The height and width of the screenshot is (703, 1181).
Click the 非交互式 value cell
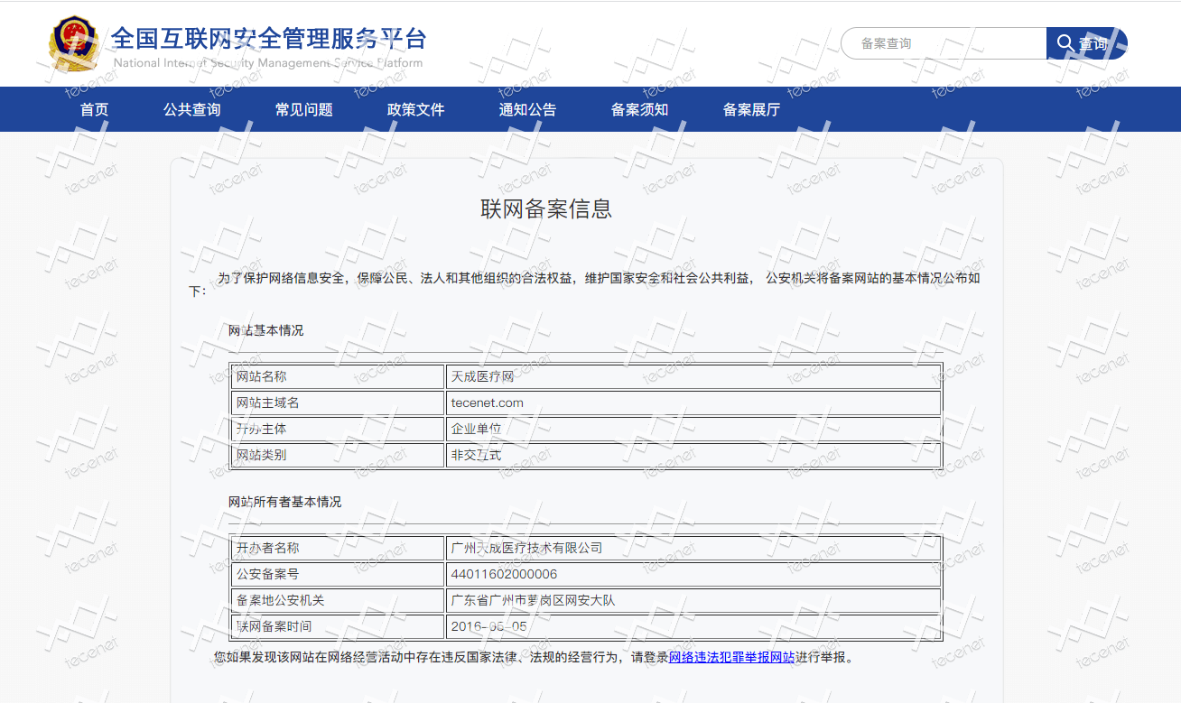point(693,455)
